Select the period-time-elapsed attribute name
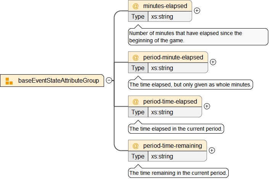 tap(170, 101)
